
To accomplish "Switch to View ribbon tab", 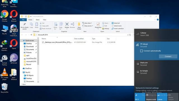I will (44, 20).
